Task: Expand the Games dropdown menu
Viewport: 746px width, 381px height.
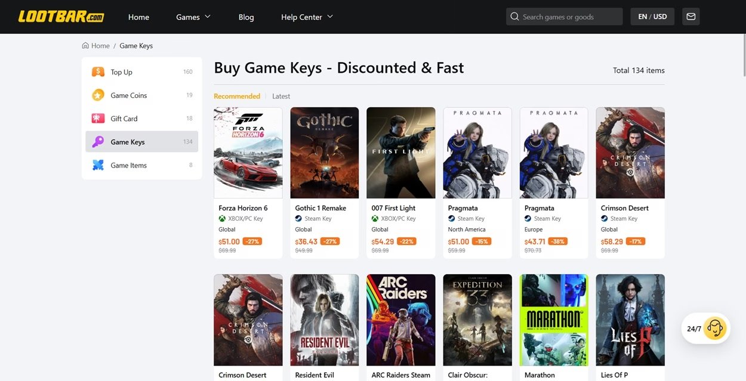Action: point(193,17)
